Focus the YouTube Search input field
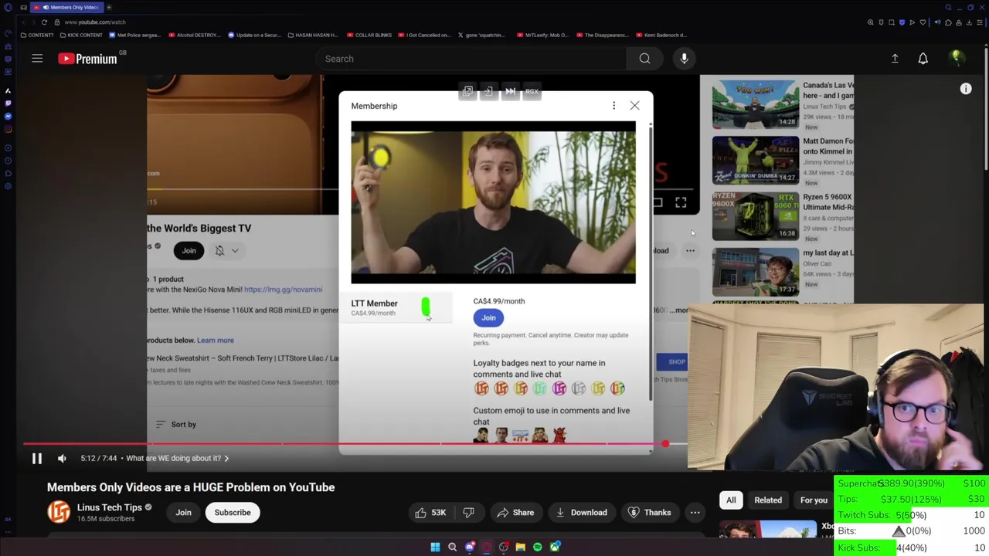The height and width of the screenshot is (556, 989). tap(471, 59)
